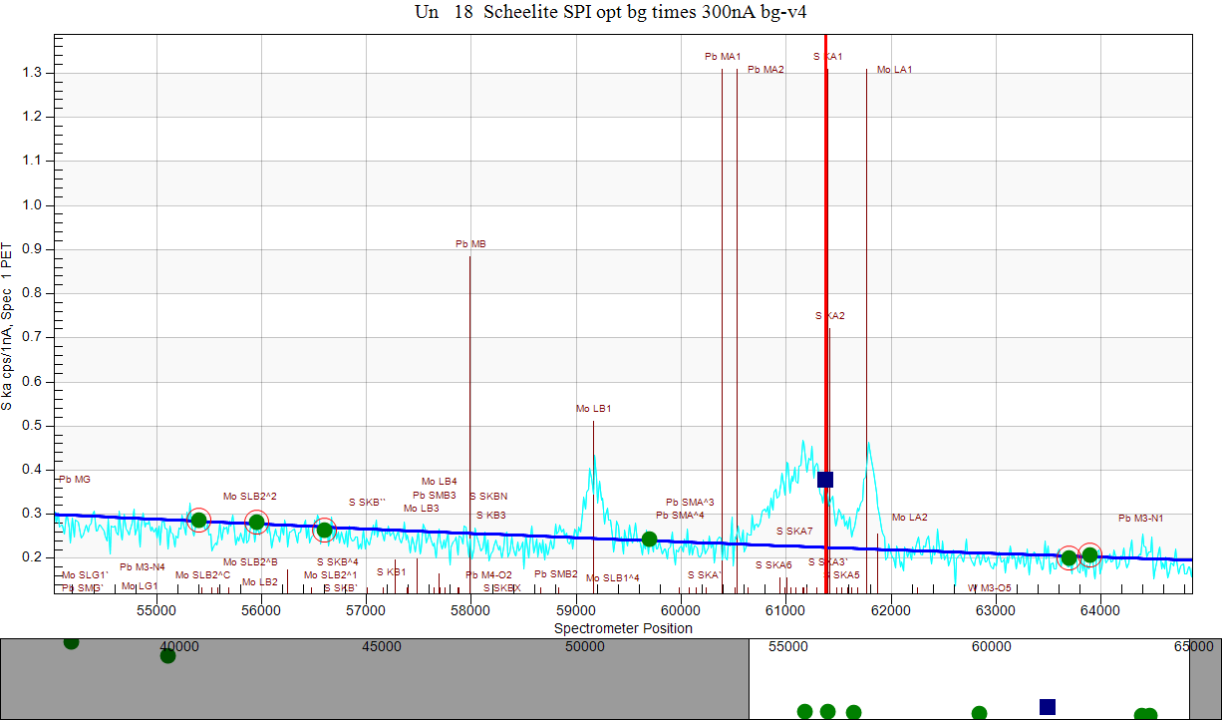1222x720 pixels.
Task: Select the Pb MA2 line label
Action: coord(765,70)
